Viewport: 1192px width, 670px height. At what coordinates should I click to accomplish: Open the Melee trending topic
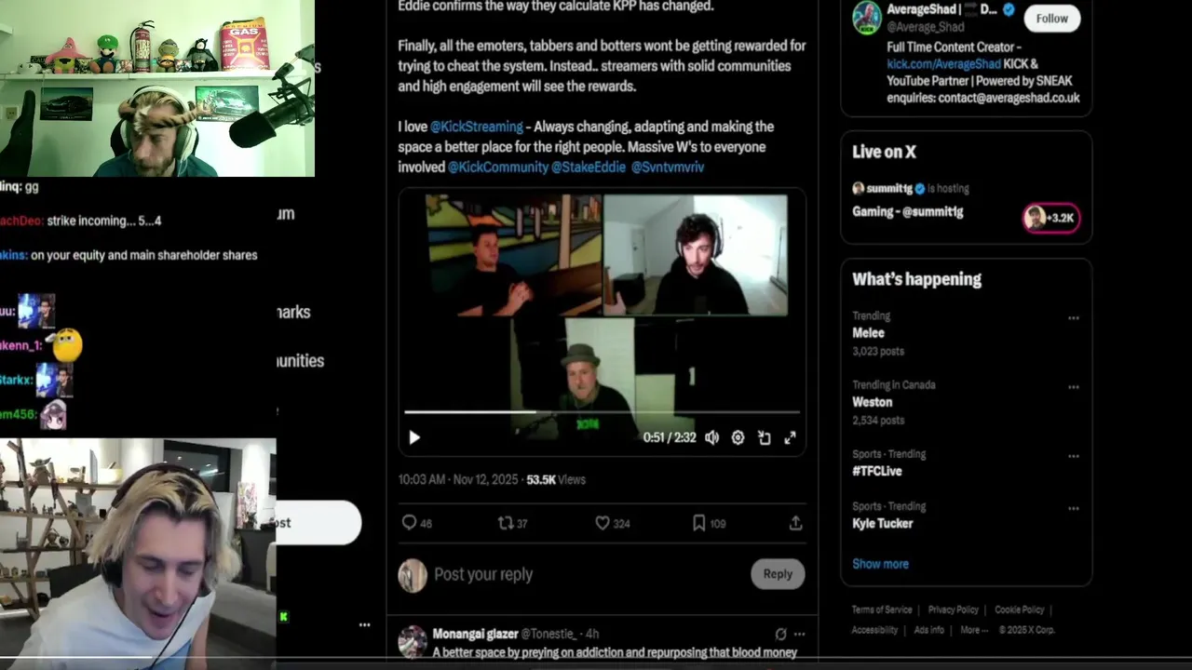click(x=868, y=333)
